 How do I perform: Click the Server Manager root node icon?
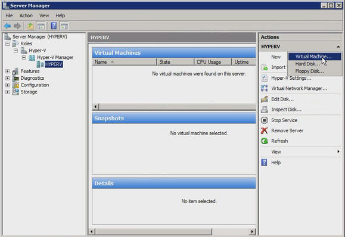click(x=8, y=37)
